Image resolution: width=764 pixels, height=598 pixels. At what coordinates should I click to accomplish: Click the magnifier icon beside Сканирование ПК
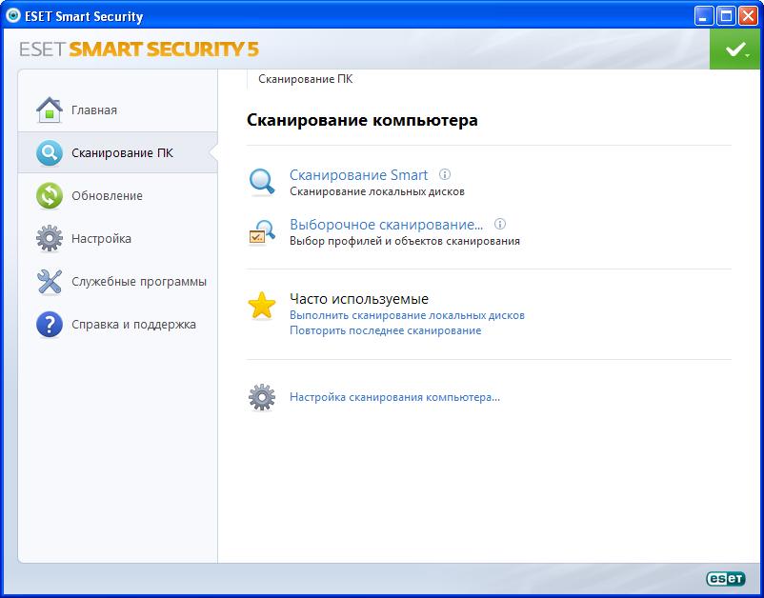tap(50, 153)
